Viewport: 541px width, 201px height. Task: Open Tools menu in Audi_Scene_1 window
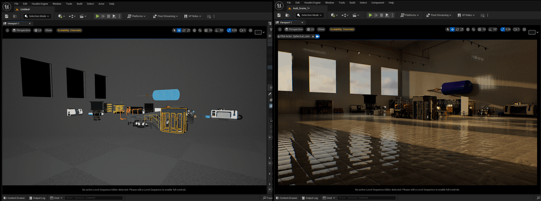click(x=342, y=3)
